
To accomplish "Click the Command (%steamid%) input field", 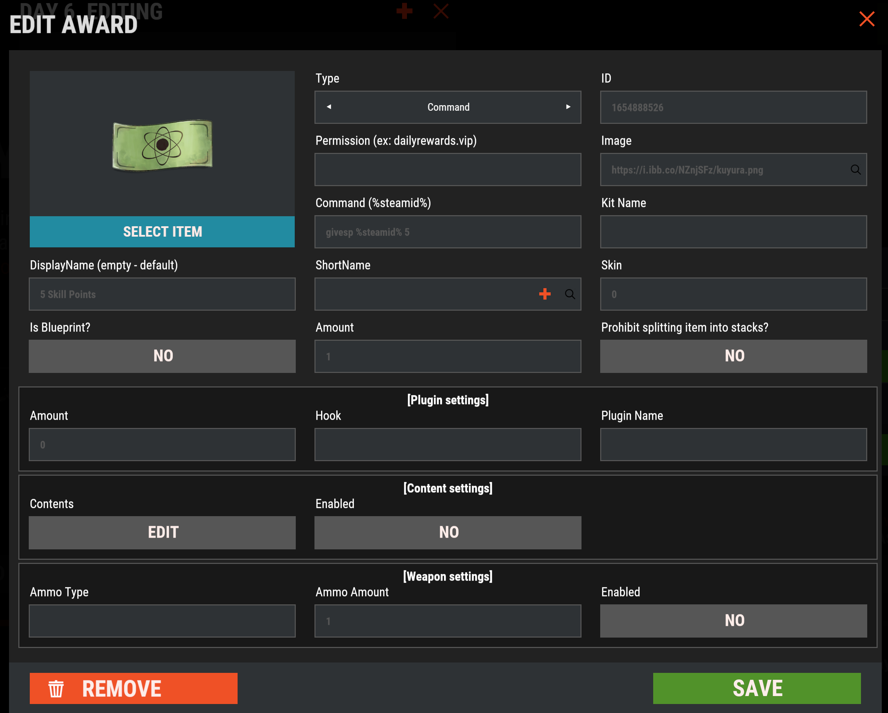I will coord(448,232).
